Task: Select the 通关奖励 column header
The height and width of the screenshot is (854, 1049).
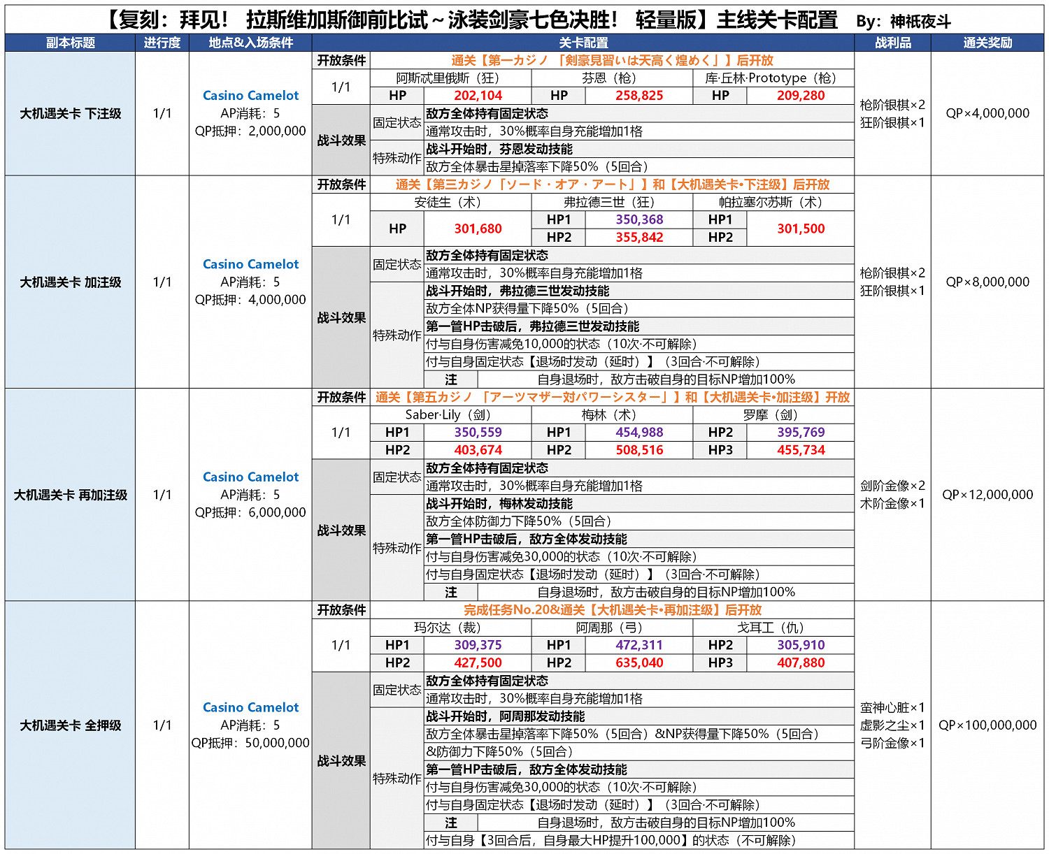Action: (987, 42)
